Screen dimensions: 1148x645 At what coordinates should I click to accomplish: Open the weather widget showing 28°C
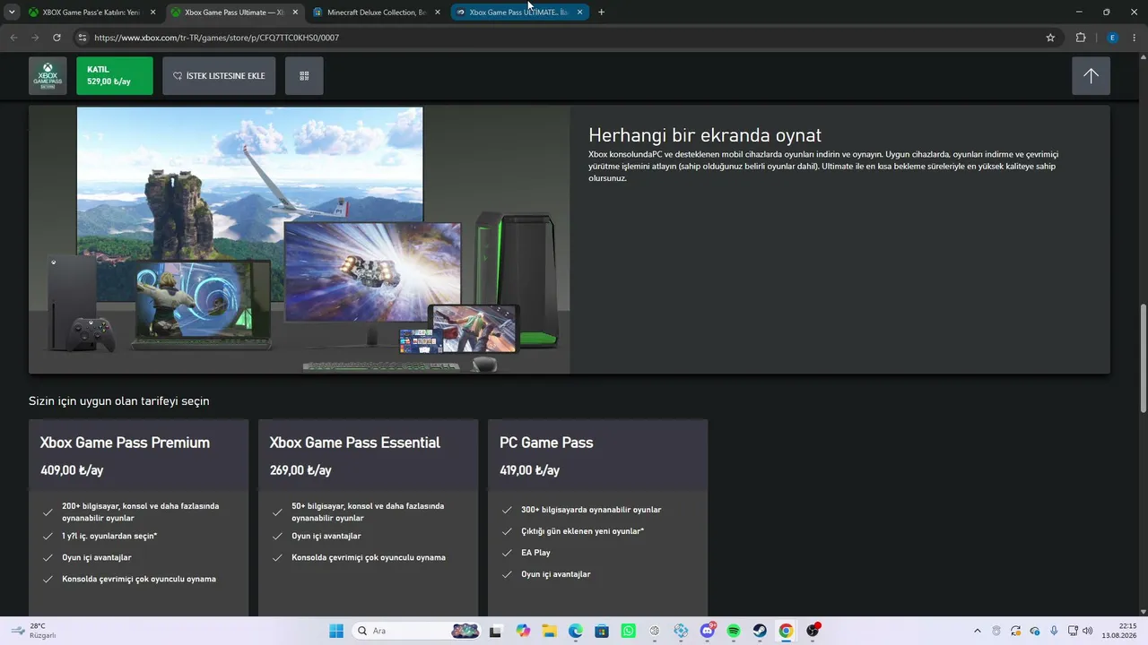point(33,631)
